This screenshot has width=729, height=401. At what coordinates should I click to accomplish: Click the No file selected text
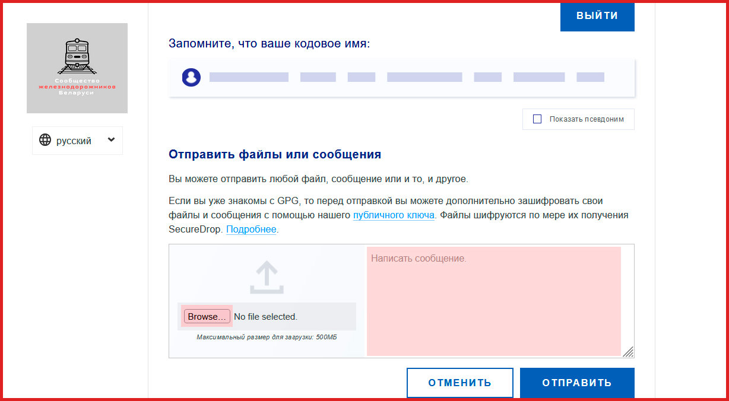click(265, 317)
